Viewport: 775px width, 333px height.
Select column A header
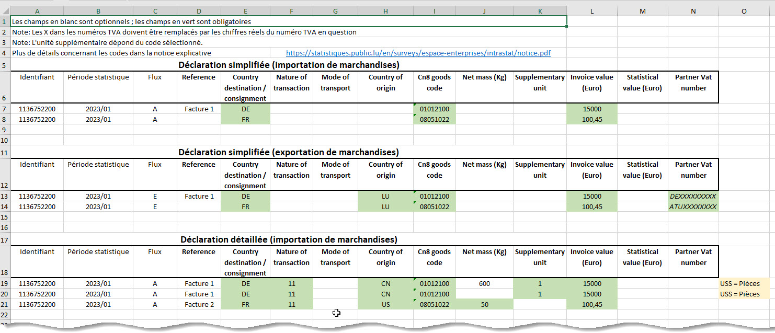pyautogui.click(x=37, y=11)
